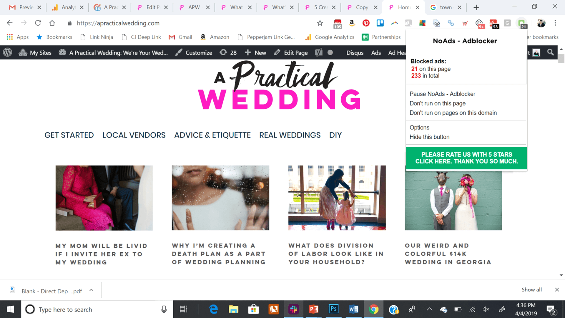Open Customize in WordPress admin bar
Viewport: 565px width, 318px height.
pos(193,53)
